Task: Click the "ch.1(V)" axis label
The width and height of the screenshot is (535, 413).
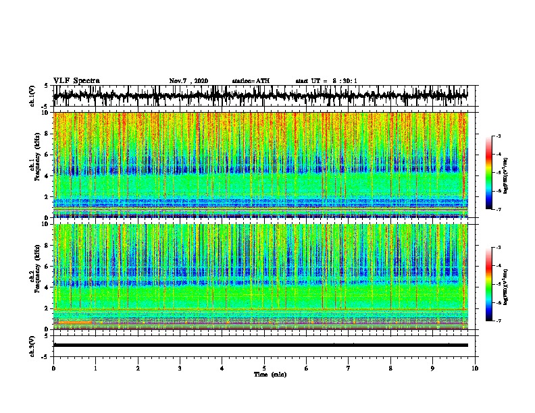Action: (x=32, y=96)
